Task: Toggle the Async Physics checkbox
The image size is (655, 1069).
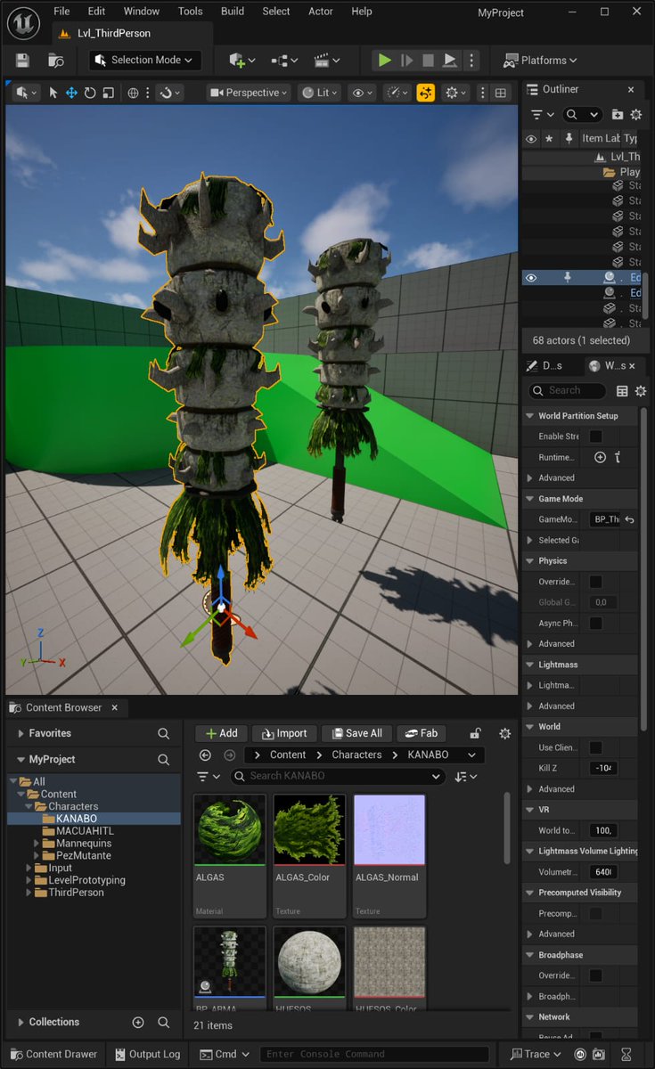Action: [596, 624]
